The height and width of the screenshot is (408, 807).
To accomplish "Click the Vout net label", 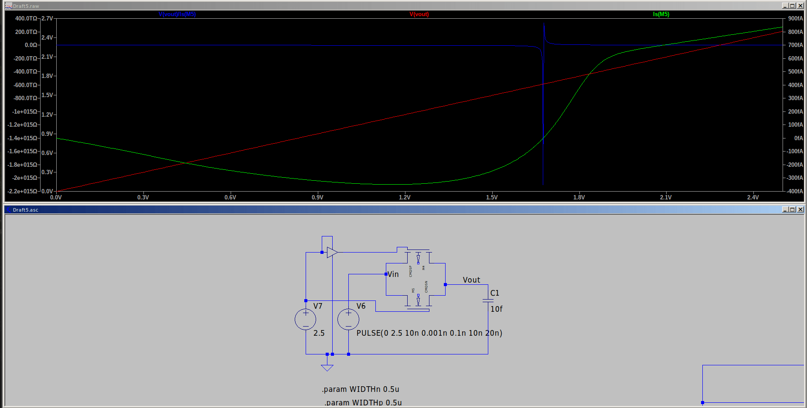I will coord(471,280).
